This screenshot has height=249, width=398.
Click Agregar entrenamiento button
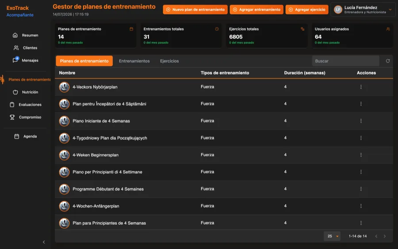pyautogui.click(x=256, y=10)
